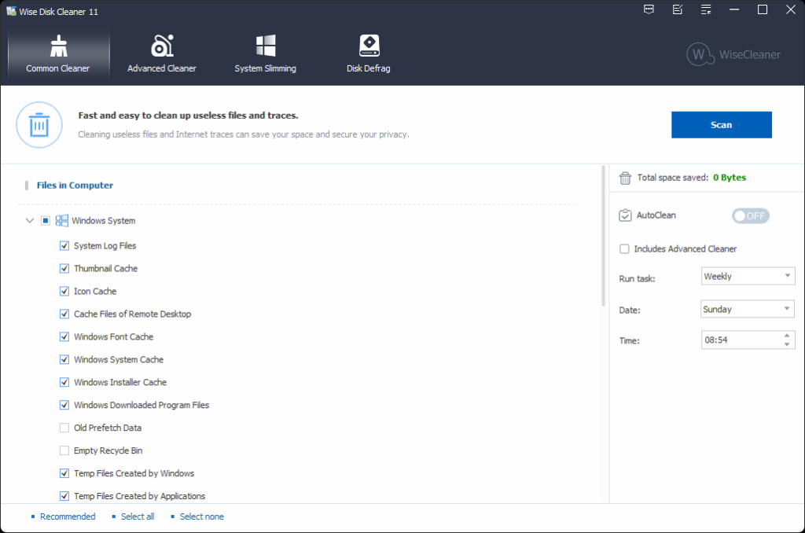The image size is (805, 533).
Task: Click the trash icon beside Total space saved
Action: coord(625,178)
